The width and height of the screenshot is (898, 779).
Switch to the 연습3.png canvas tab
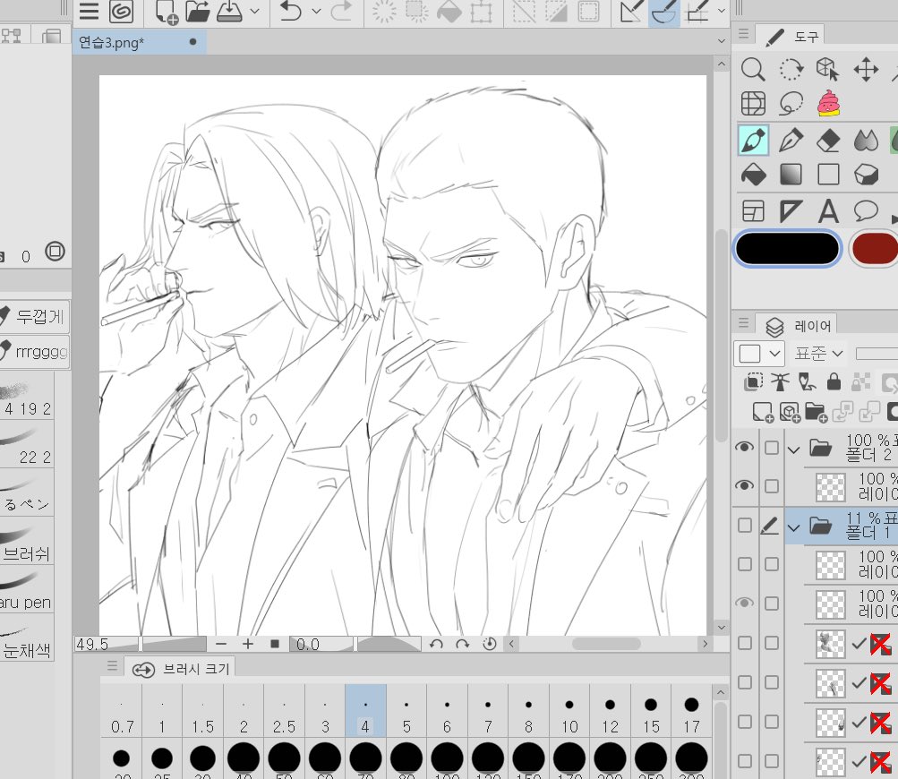click(x=139, y=42)
